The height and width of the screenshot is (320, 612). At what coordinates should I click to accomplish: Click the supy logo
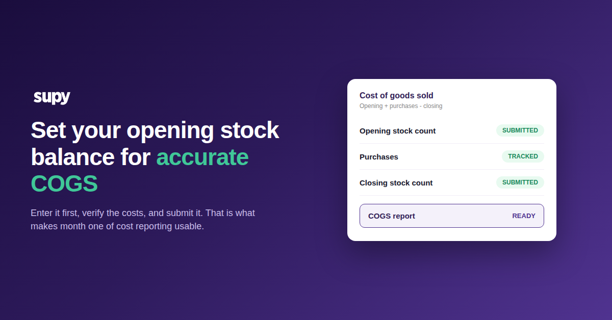[x=52, y=97]
